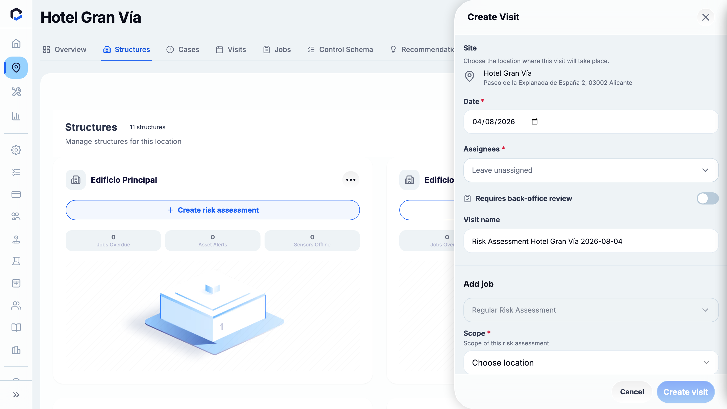The image size is (727, 409).
Task: Go to the Visits tab
Action: pos(231,50)
